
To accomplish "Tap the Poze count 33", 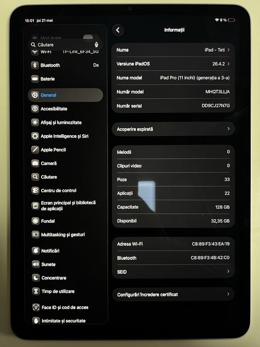I will (x=227, y=179).
